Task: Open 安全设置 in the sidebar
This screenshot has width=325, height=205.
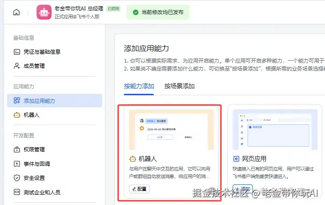Action: (x=54, y=178)
